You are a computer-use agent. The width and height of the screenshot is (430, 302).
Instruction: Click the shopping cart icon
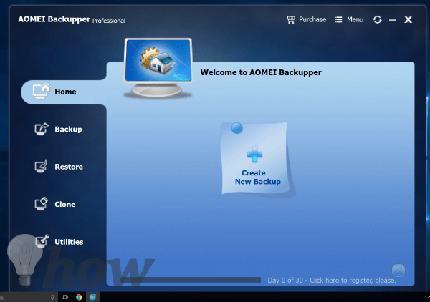[x=291, y=20]
